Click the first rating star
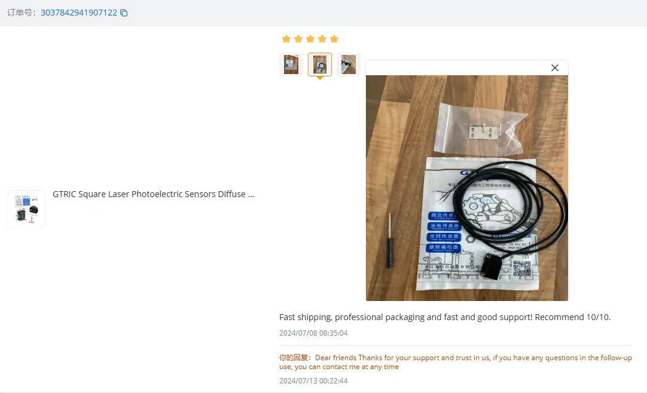647x393 pixels. [286, 39]
